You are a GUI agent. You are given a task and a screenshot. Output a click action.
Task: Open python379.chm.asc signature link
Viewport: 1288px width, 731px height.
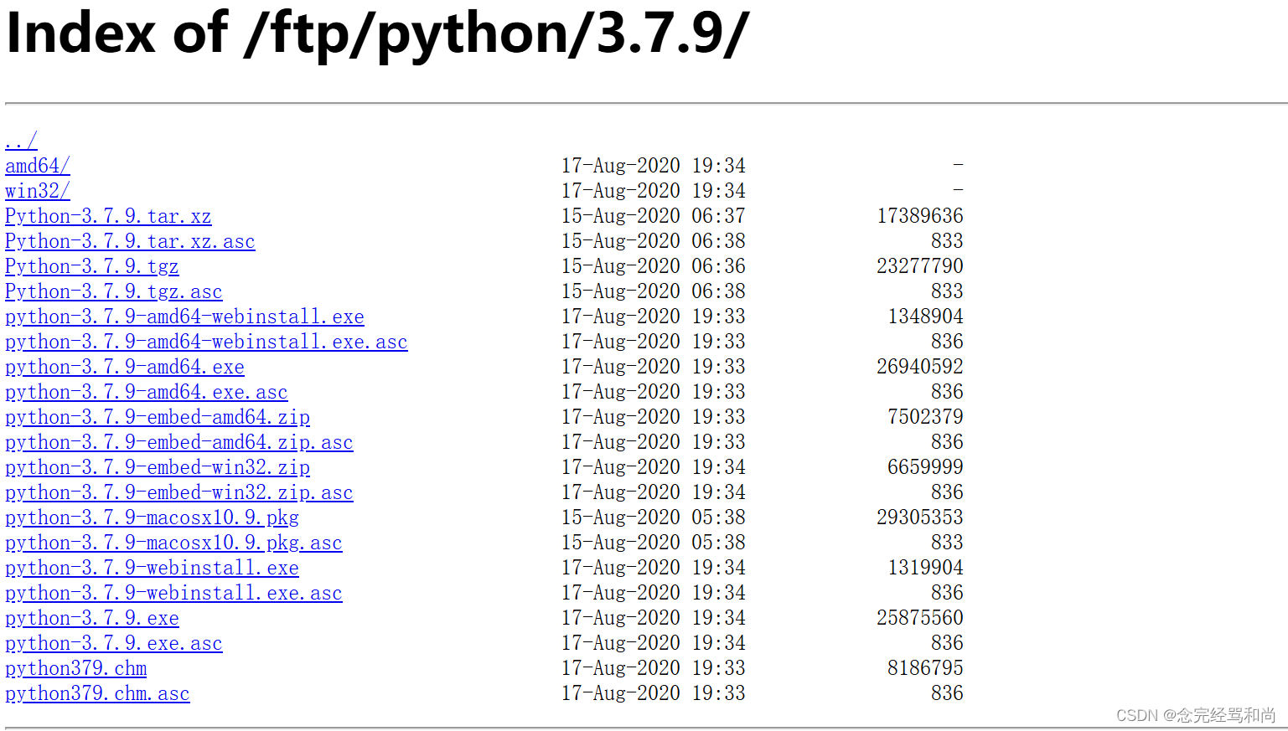click(97, 693)
